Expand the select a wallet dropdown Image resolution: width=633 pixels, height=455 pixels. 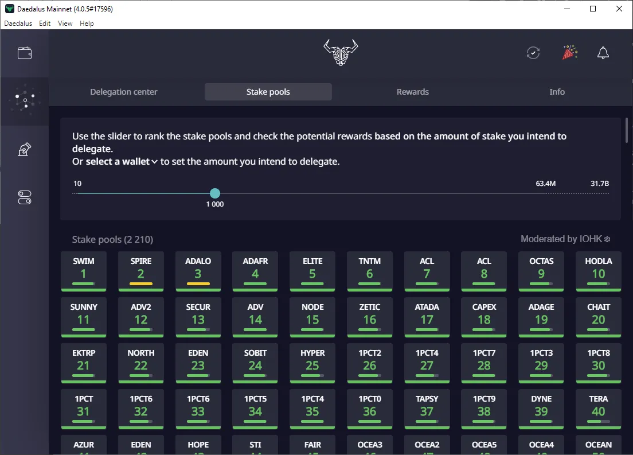tap(122, 161)
